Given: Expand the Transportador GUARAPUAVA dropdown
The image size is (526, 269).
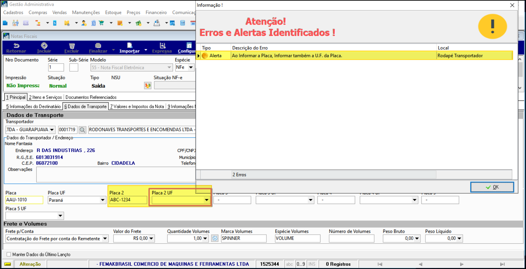Looking at the screenshot, I should pyautogui.click(x=52, y=130).
